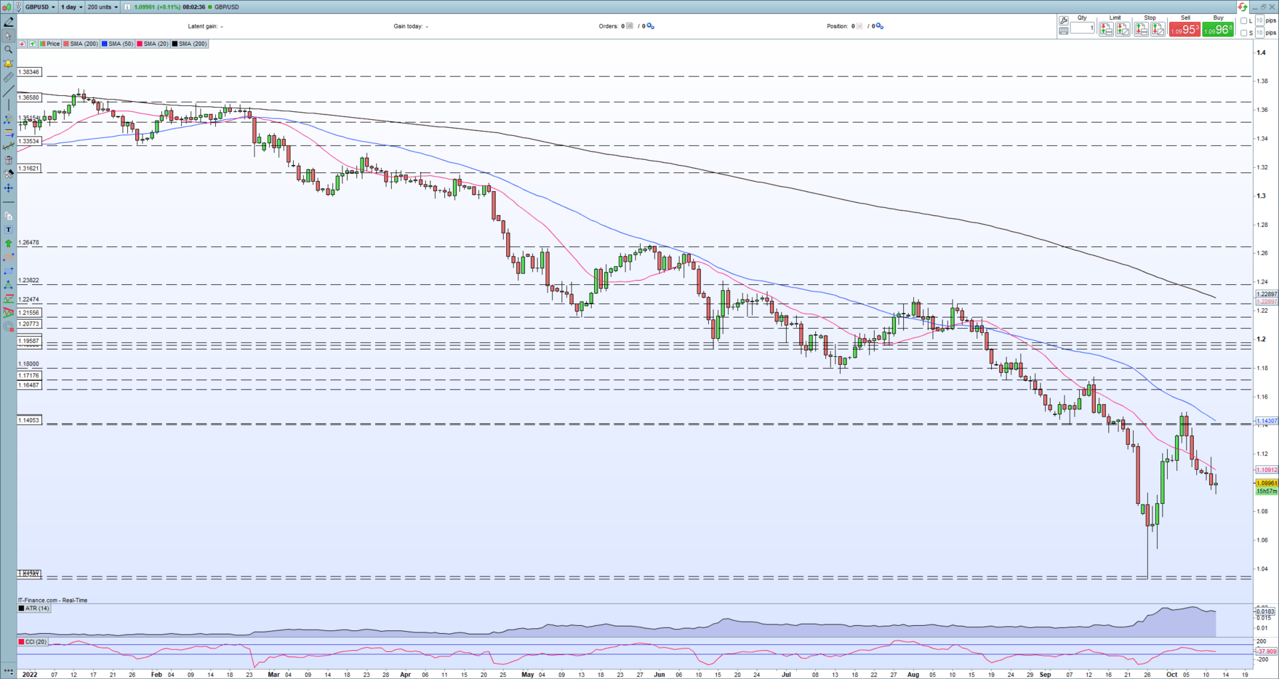
Task: Open the wrench and hammer settings tool
Action: [x=9, y=174]
